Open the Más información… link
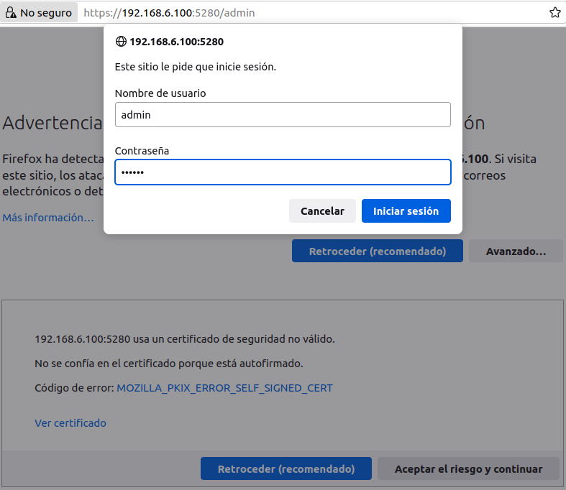Screen dimensions: 566x490 click(x=48, y=217)
